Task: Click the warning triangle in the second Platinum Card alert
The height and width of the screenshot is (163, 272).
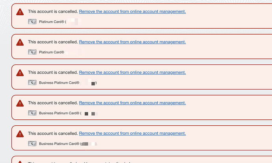Action: click(20, 42)
